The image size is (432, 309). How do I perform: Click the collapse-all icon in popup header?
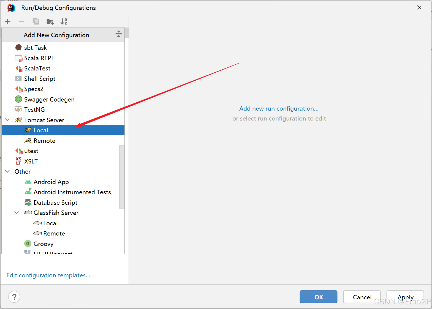(119, 34)
